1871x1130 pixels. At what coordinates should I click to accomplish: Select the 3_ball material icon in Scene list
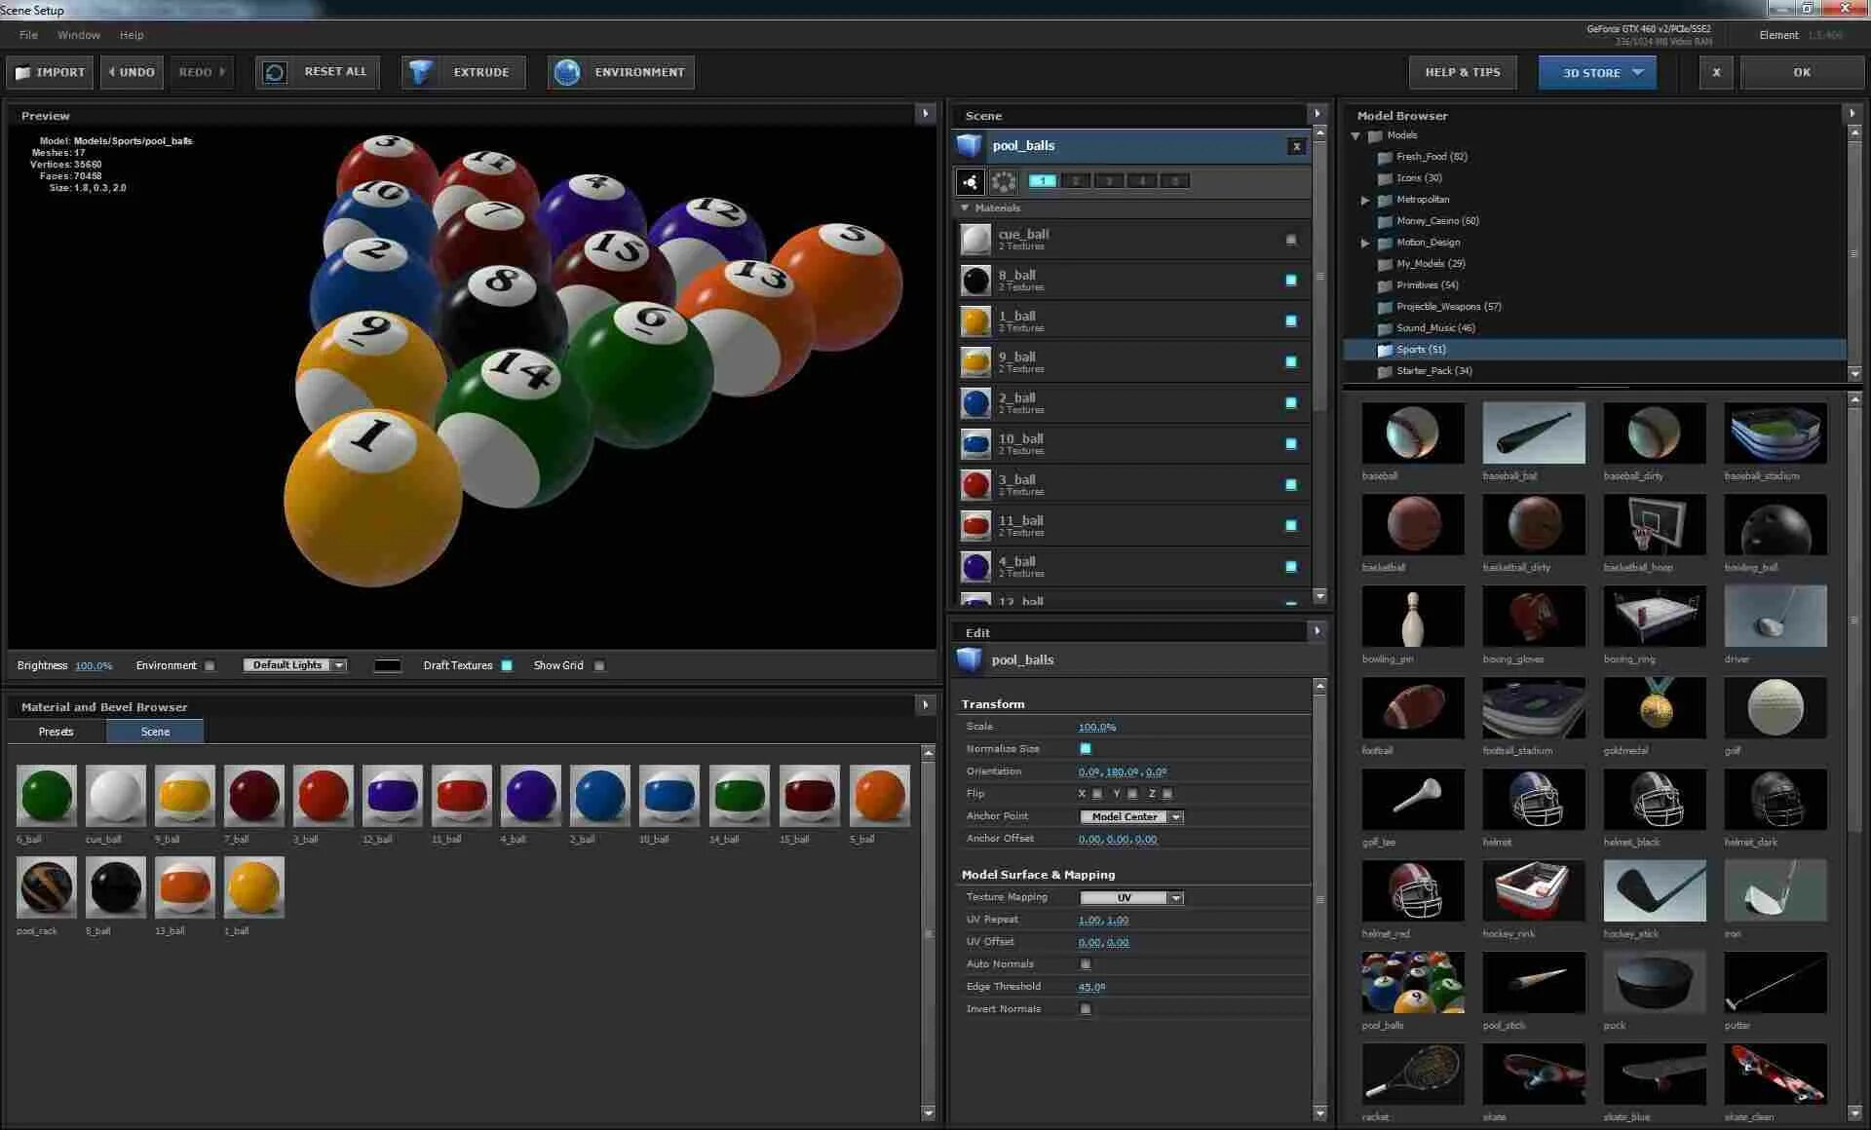click(x=975, y=484)
